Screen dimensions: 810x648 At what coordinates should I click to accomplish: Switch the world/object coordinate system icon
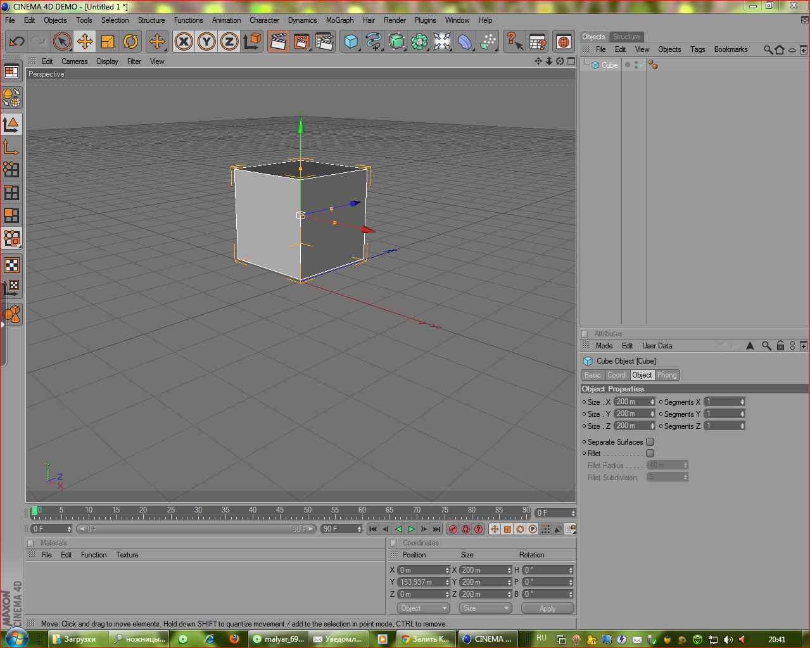pos(252,42)
